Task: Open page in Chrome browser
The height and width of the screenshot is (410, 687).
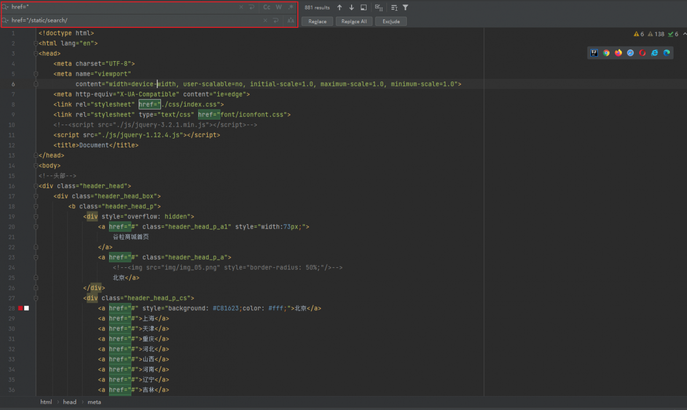Action: pyautogui.click(x=606, y=53)
